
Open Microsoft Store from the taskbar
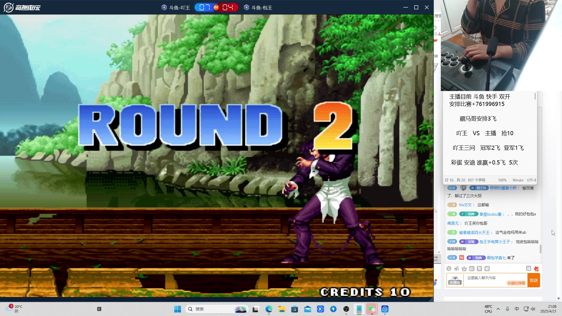click(x=294, y=309)
